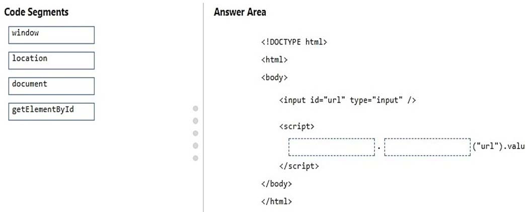Viewport: 525px width, 212px height.
Task: Click the second empty answer box
Action: 427,147
